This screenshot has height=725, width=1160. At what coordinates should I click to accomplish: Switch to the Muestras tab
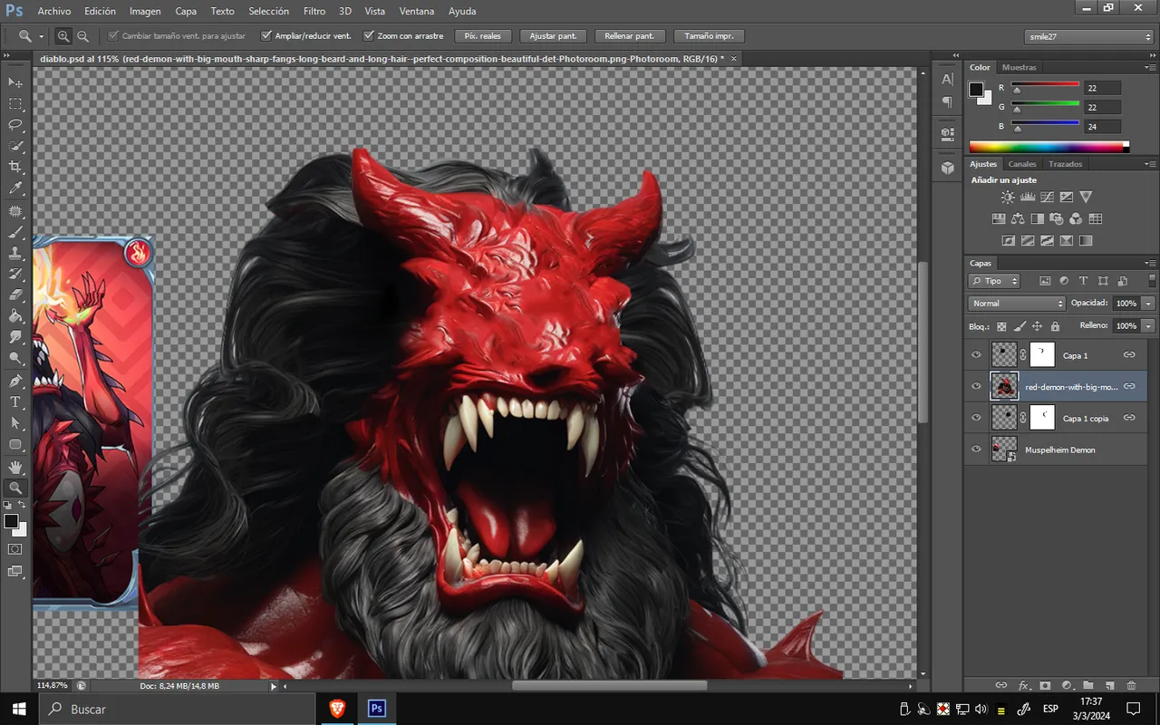(x=1020, y=67)
